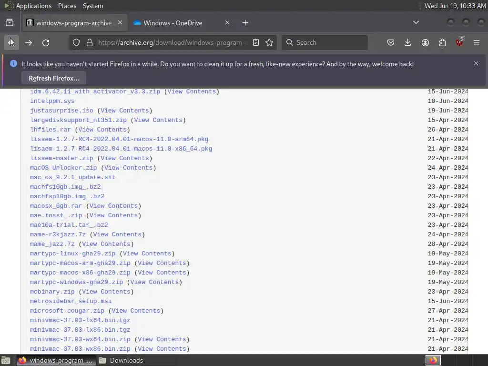Open the Pocket save icon
Viewport: 488px width, 366px height.
[391, 42]
